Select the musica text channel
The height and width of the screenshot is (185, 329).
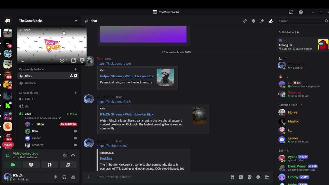(48, 83)
